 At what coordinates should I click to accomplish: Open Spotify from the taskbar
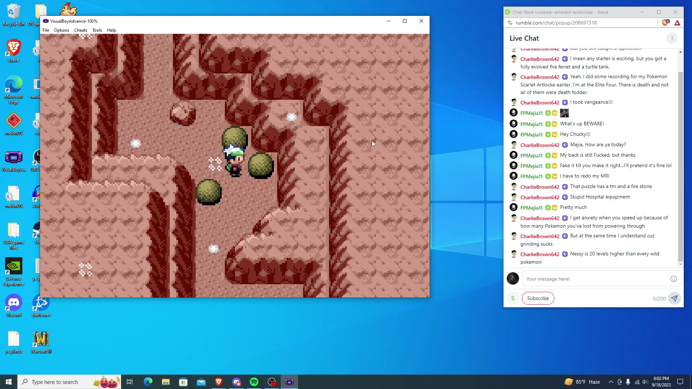click(x=254, y=382)
